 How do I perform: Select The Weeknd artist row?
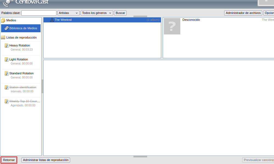[x=102, y=20]
